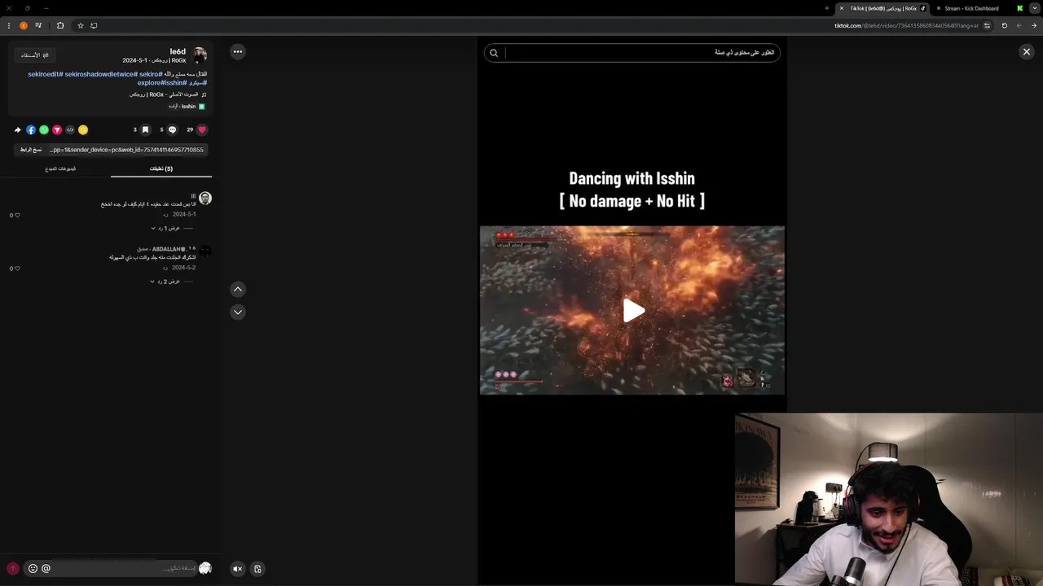The width and height of the screenshot is (1043, 586).
Task: Open the three-dot more options menu
Action: (238, 51)
